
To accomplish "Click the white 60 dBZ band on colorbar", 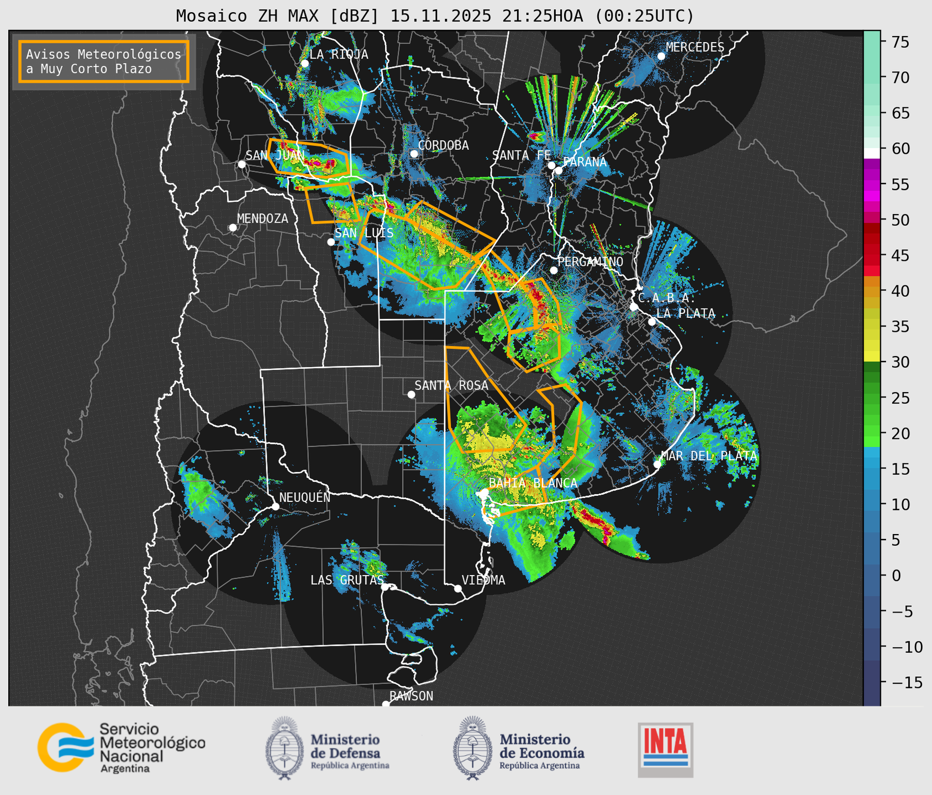I will click(x=872, y=153).
